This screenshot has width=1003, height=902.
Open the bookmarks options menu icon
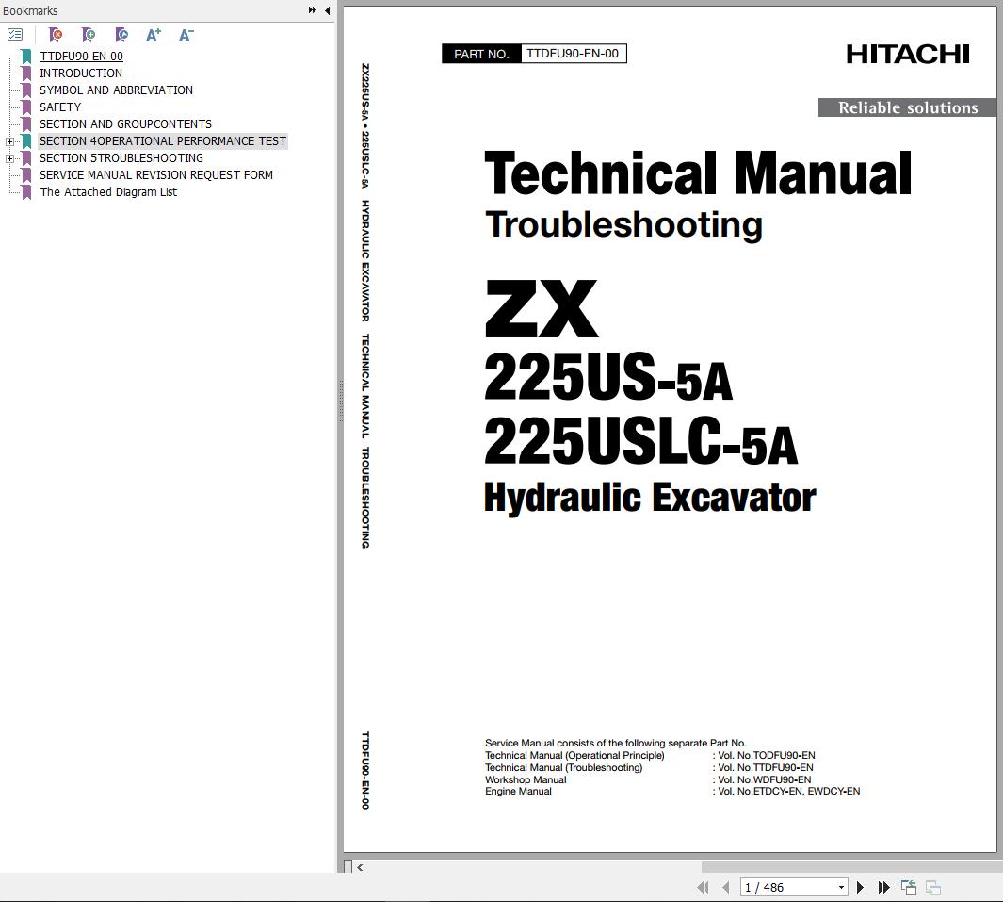point(15,35)
